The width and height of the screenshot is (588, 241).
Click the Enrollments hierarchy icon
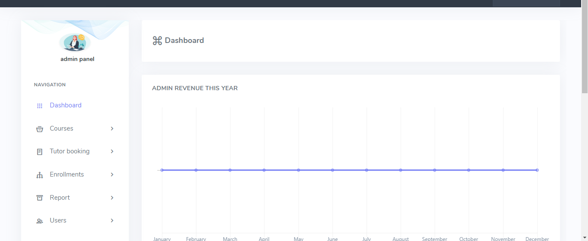pos(40,175)
